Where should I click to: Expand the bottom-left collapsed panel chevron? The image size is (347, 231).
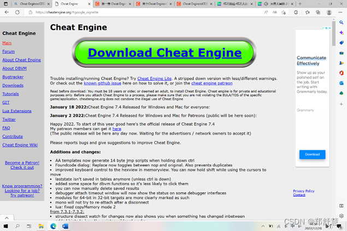point(7,218)
